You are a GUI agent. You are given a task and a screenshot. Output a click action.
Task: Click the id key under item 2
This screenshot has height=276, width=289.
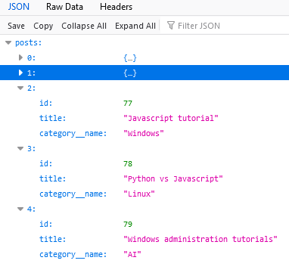point(46,103)
